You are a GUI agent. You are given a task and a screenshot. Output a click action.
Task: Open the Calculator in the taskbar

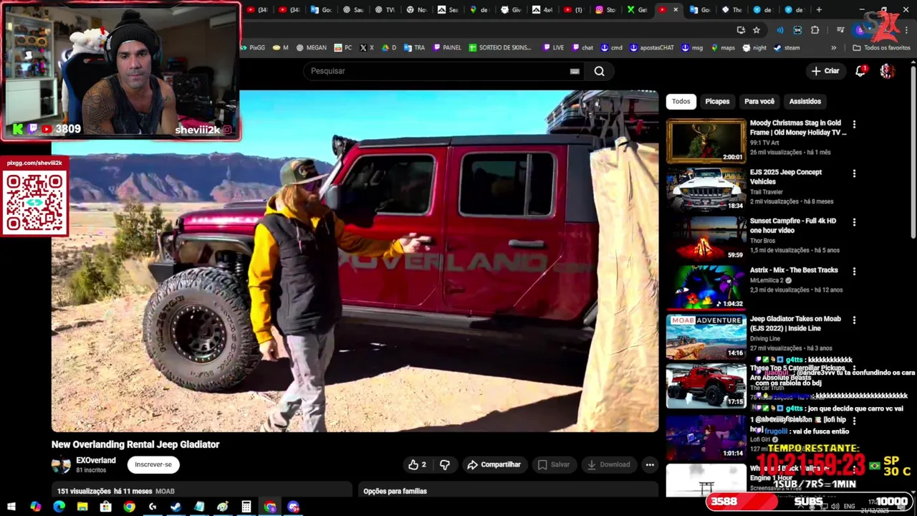click(246, 507)
